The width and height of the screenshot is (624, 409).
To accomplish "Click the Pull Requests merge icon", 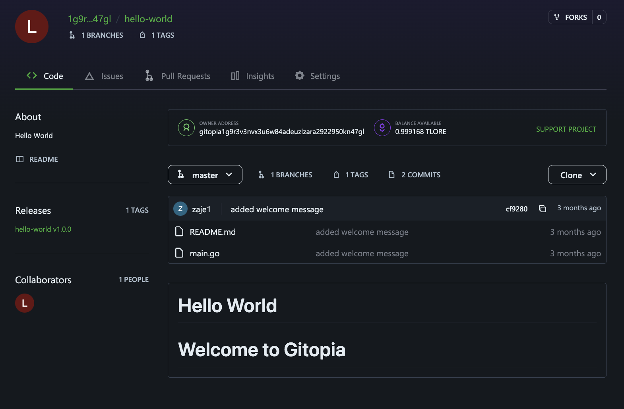I will click(x=149, y=75).
